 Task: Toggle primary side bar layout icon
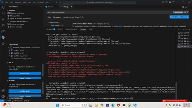click(x=166, y=2)
